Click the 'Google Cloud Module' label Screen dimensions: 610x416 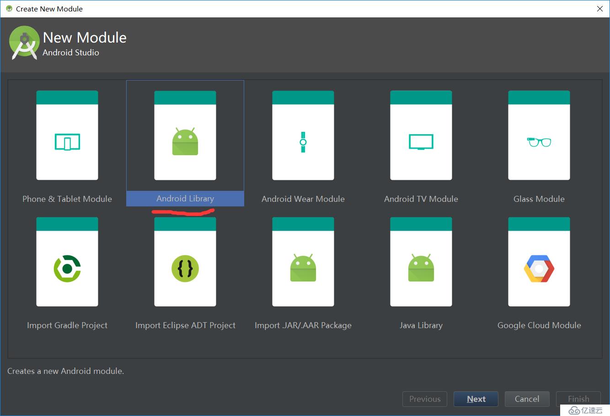(539, 325)
